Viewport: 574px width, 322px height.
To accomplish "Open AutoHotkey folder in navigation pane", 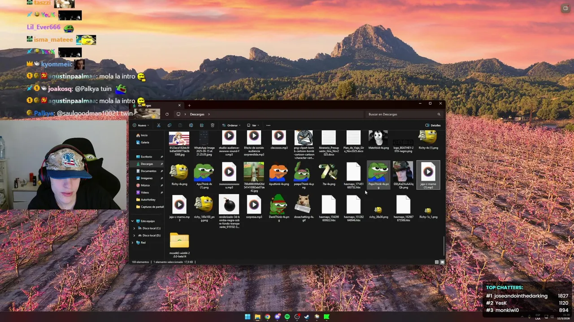I will coord(148,199).
